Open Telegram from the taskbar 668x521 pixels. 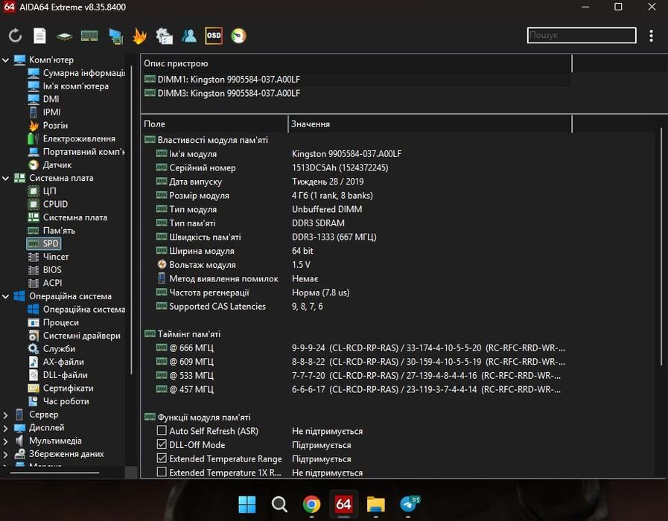point(409,505)
